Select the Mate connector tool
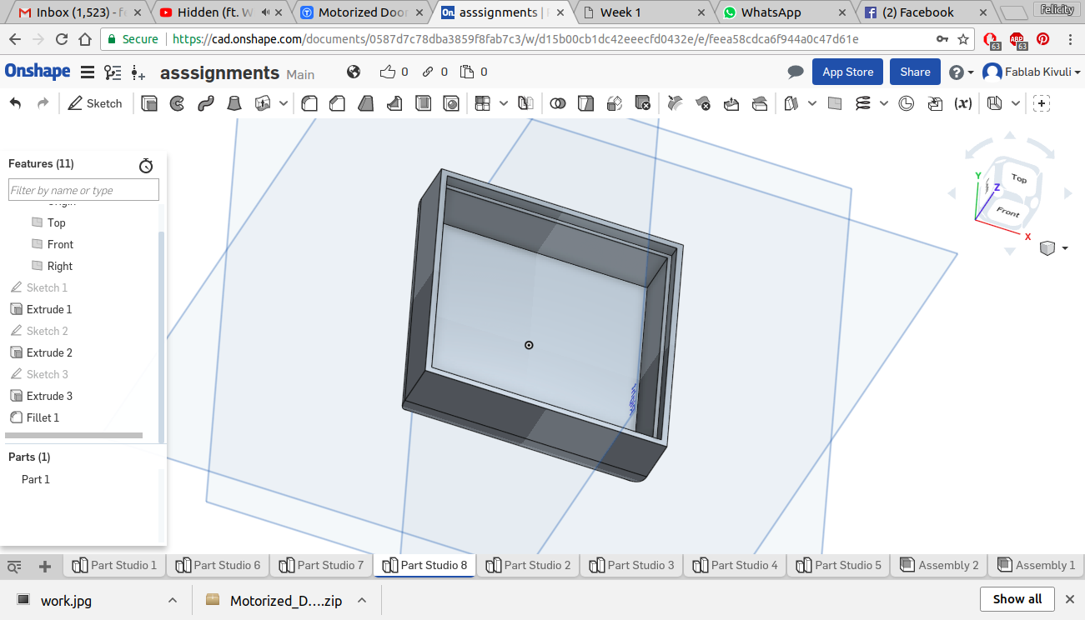The image size is (1085, 620). (x=907, y=103)
